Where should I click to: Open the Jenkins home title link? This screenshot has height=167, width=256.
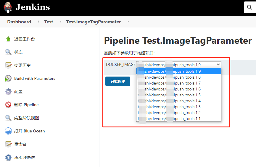click(33, 7)
